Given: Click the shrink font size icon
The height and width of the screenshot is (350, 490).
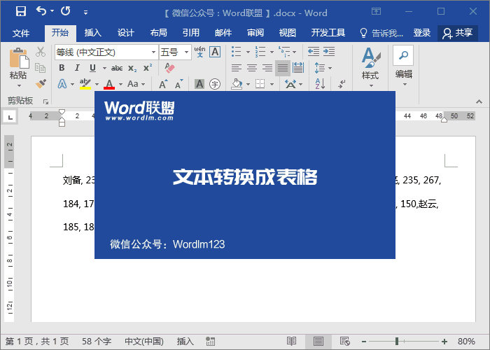Looking at the screenshot, I should tap(178, 84).
